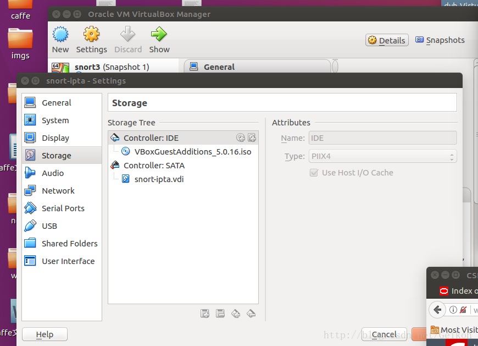Open Display settings category
The width and height of the screenshot is (478, 346).
(62, 138)
